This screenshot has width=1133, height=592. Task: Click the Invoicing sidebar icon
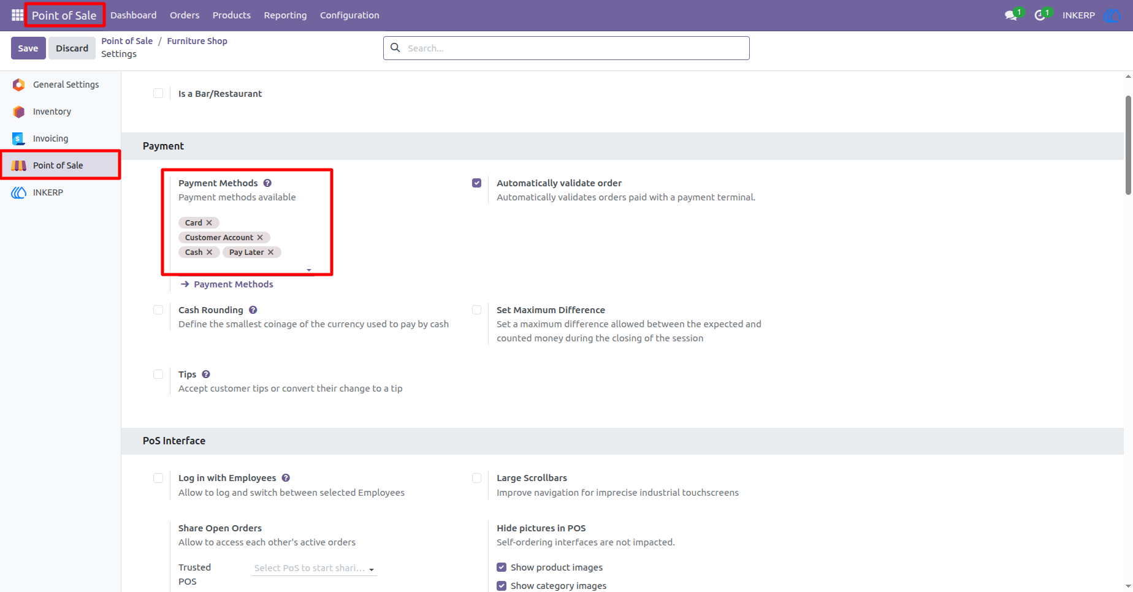point(19,139)
